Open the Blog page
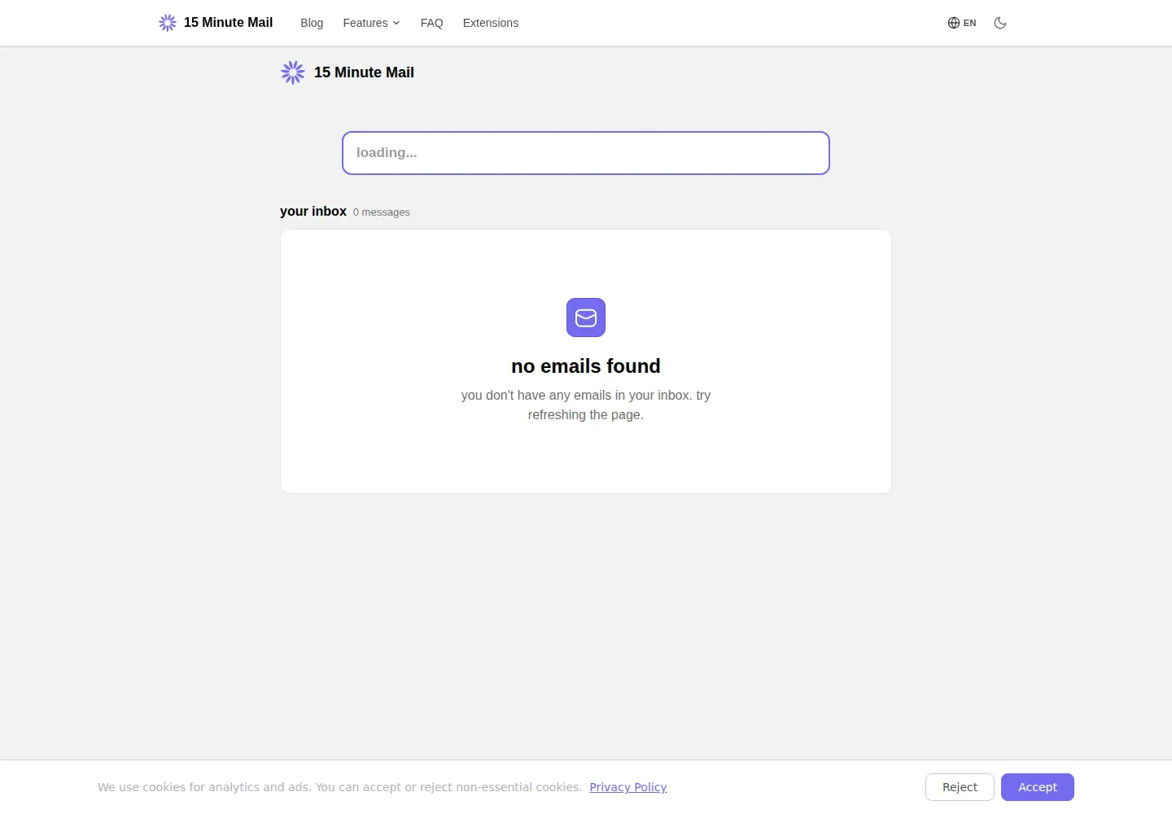1172x814 pixels. (312, 23)
